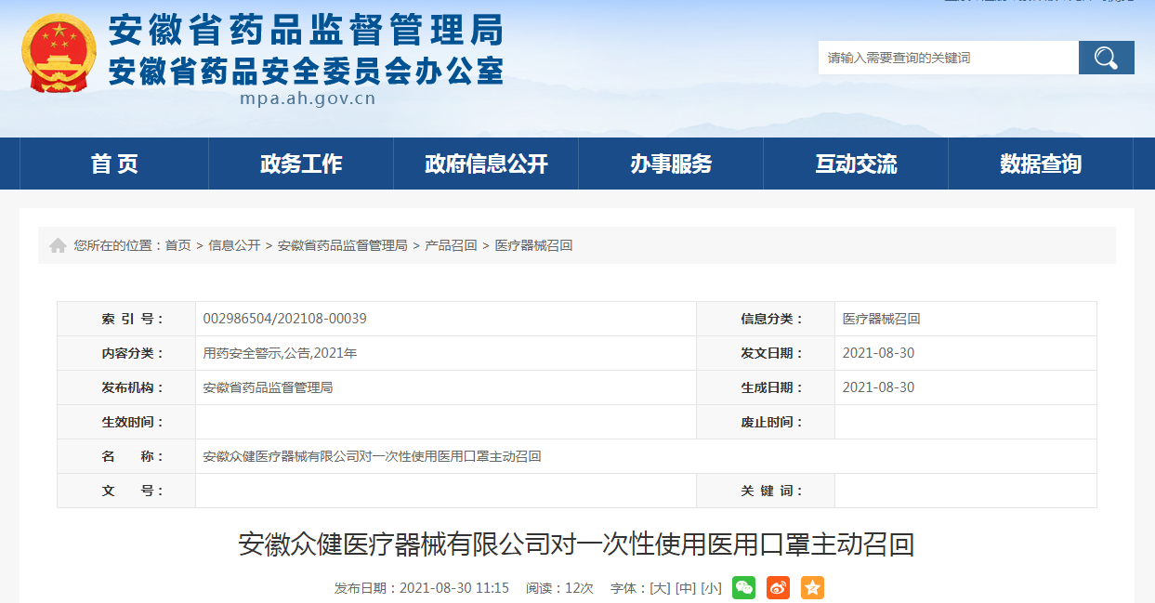Click the read count 12次
Viewport: 1155px width, 603px height.
[x=579, y=588]
